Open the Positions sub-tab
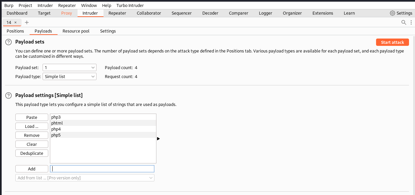 pyautogui.click(x=15, y=31)
